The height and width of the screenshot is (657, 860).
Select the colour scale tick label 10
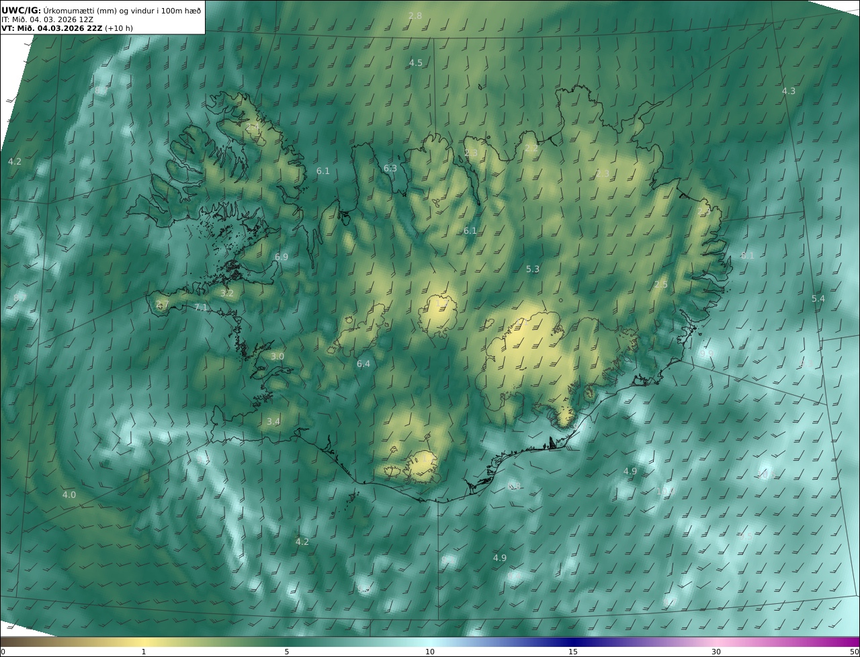[430, 652]
